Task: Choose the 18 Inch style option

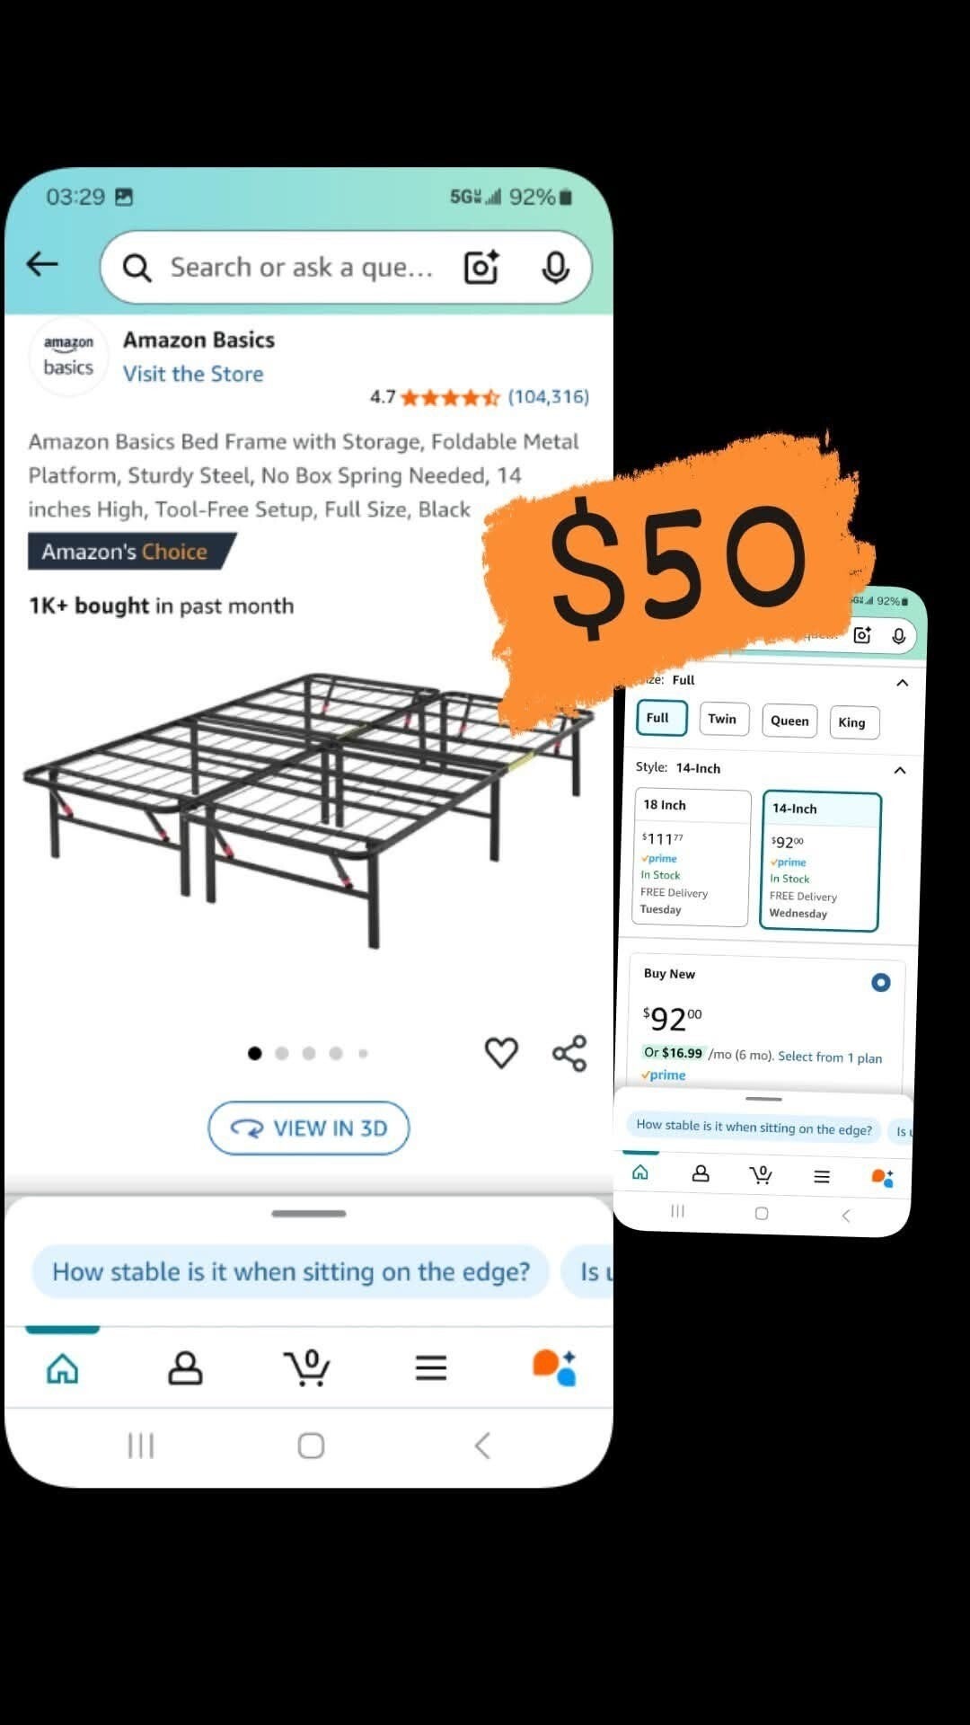Action: (692, 857)
